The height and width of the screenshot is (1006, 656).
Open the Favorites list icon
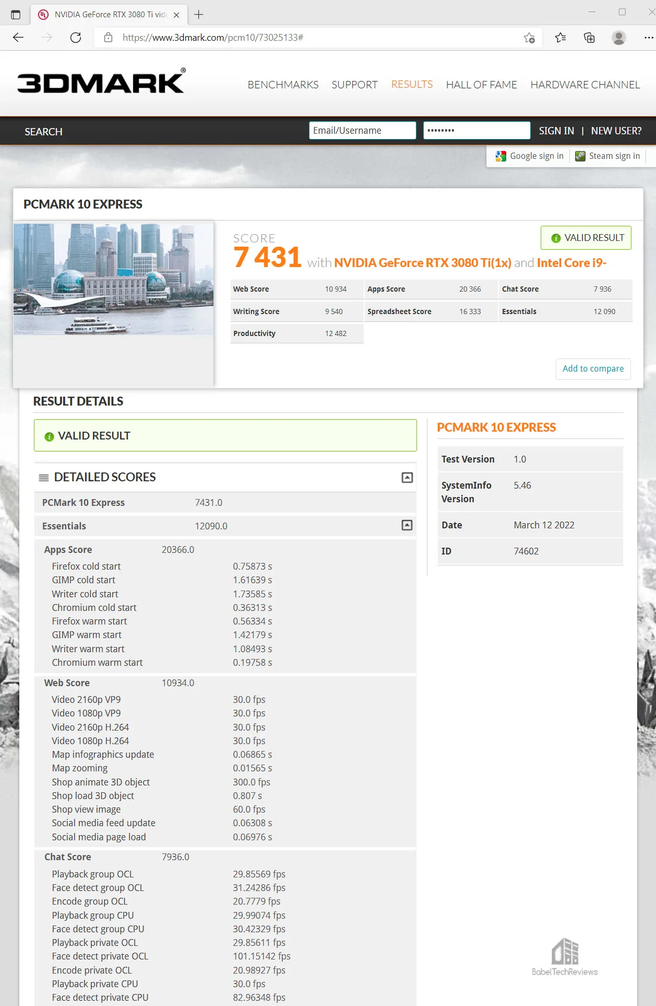pyautogui.click(x=560, y=37)
